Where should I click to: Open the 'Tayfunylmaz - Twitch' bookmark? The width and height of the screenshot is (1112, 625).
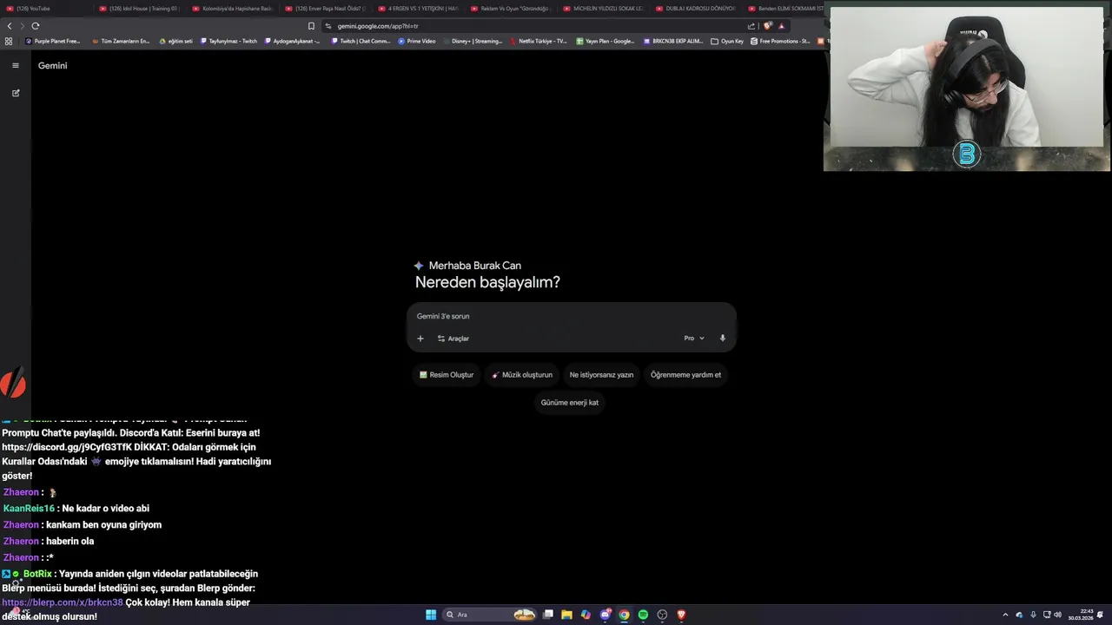point(229,41)
